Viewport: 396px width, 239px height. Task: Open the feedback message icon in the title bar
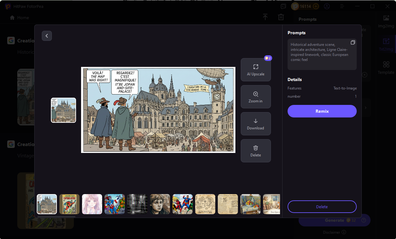click(283, 6)
